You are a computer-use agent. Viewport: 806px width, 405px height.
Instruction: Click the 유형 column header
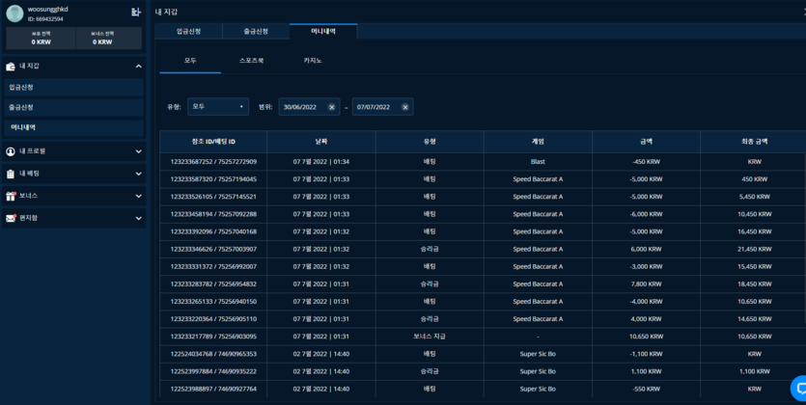[x=430, y=142]
